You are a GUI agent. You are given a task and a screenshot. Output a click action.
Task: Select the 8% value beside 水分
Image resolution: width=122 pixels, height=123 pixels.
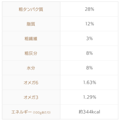click(89, 68)
